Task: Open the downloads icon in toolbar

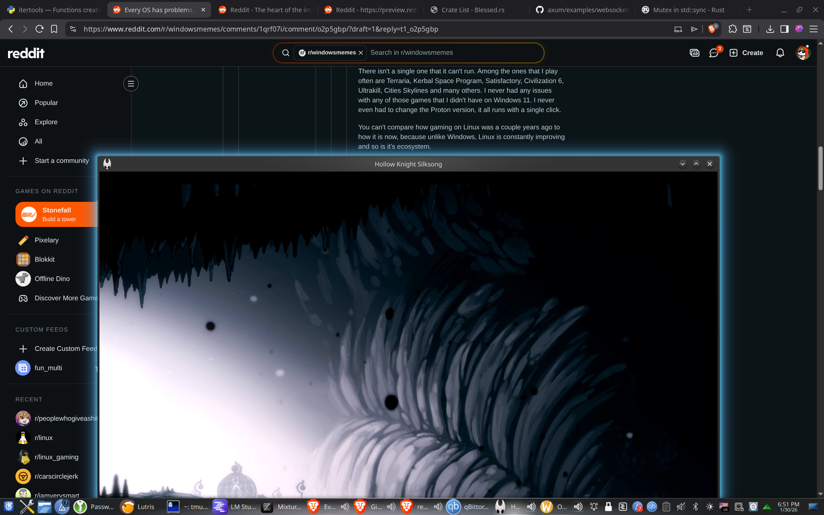Action: tap(770, 29)
